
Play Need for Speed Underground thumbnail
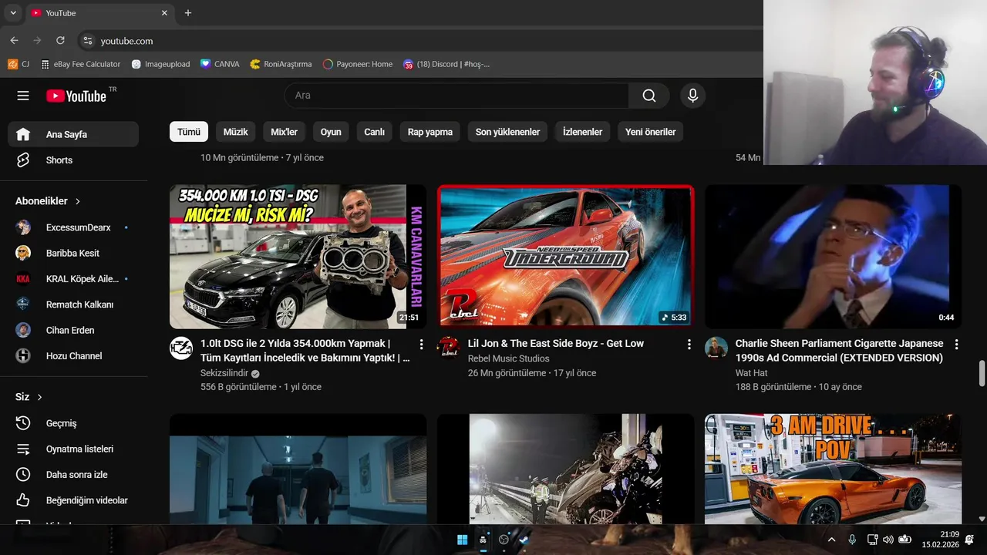point(565,257)
